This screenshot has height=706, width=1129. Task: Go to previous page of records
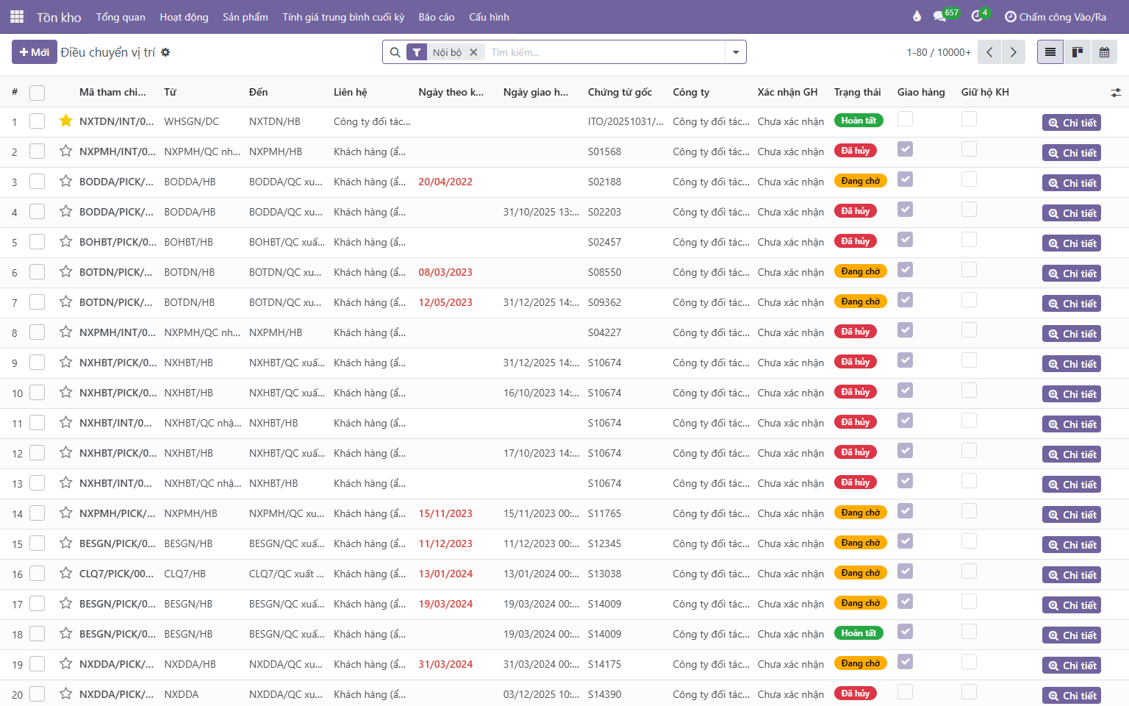[989, 52]
